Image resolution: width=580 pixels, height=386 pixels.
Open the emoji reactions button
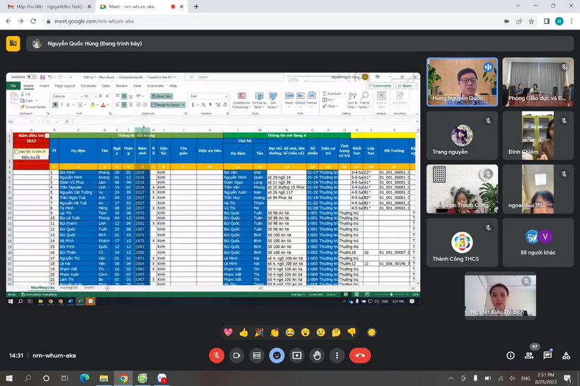coord(277,356)
